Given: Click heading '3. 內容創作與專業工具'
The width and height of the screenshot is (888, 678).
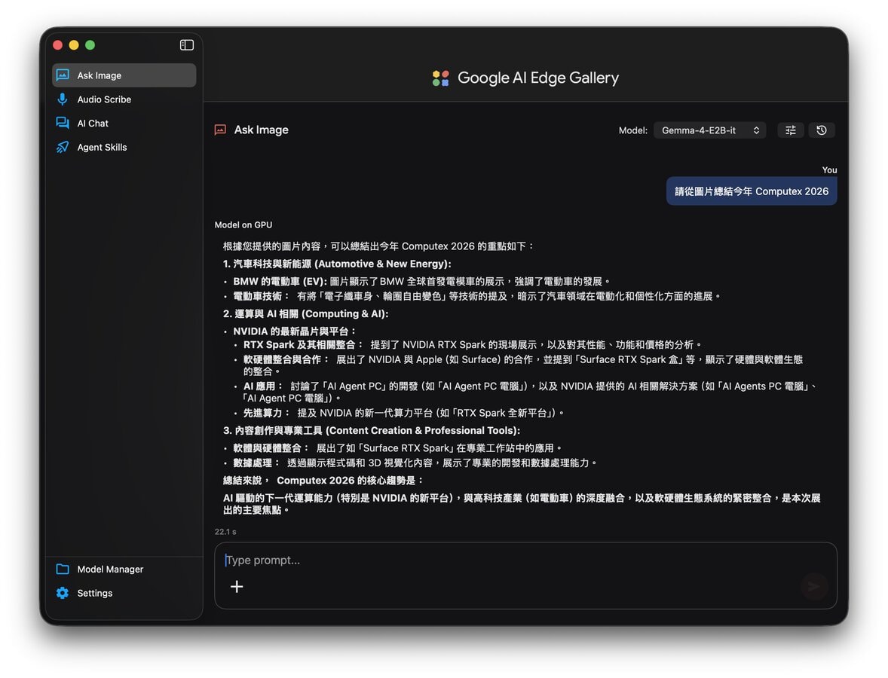Looking at the screenshot, I should [273, 430].
